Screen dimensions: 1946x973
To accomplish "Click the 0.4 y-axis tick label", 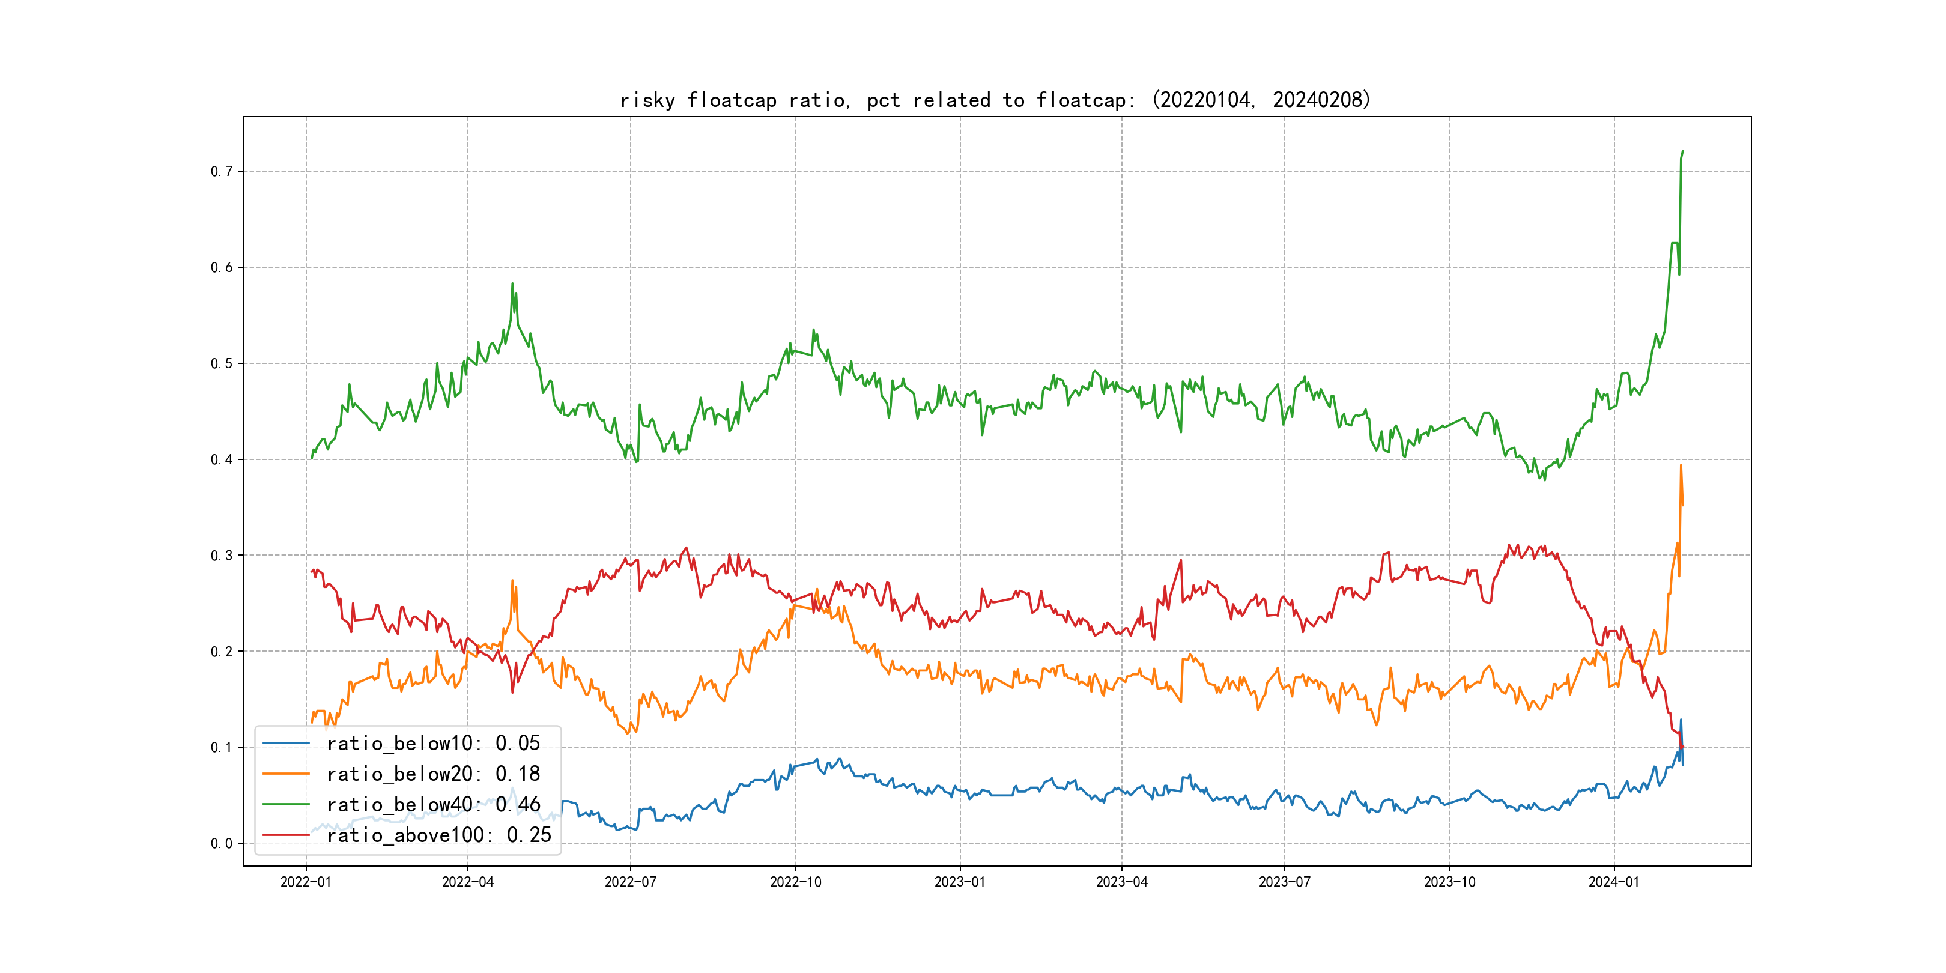I will [x=222, y=459].
